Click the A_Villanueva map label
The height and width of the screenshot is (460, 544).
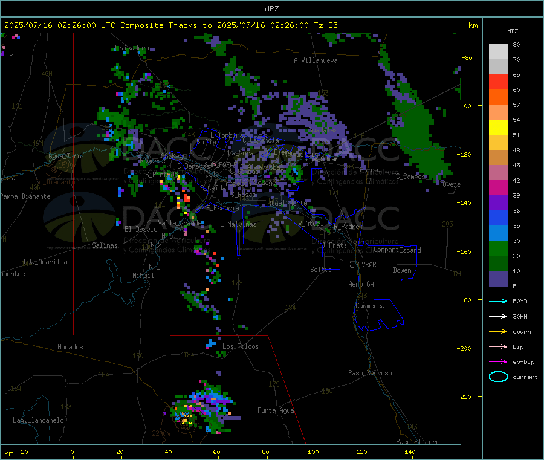[x=316, y=60]
